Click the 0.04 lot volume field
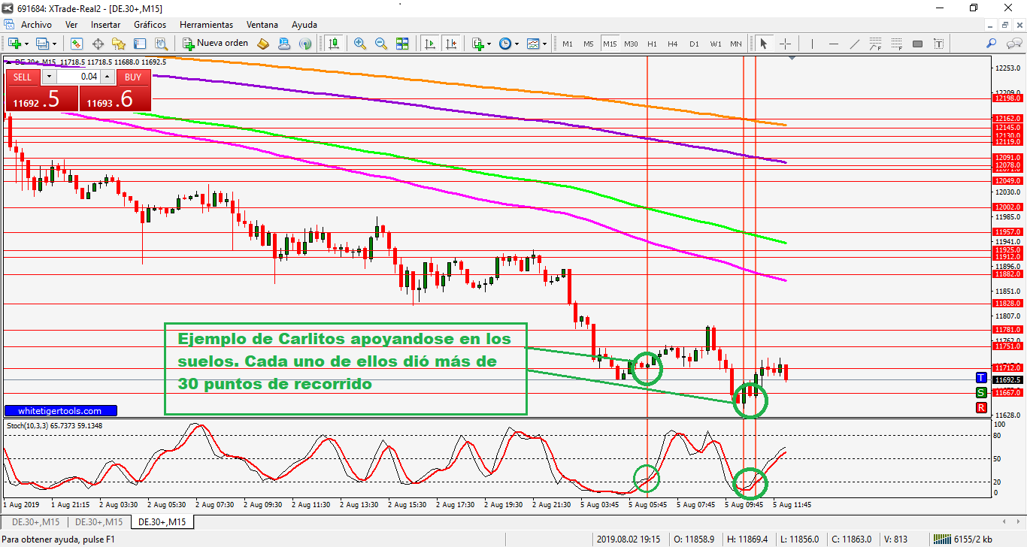The image size is (1027, 547). [78, 77]
